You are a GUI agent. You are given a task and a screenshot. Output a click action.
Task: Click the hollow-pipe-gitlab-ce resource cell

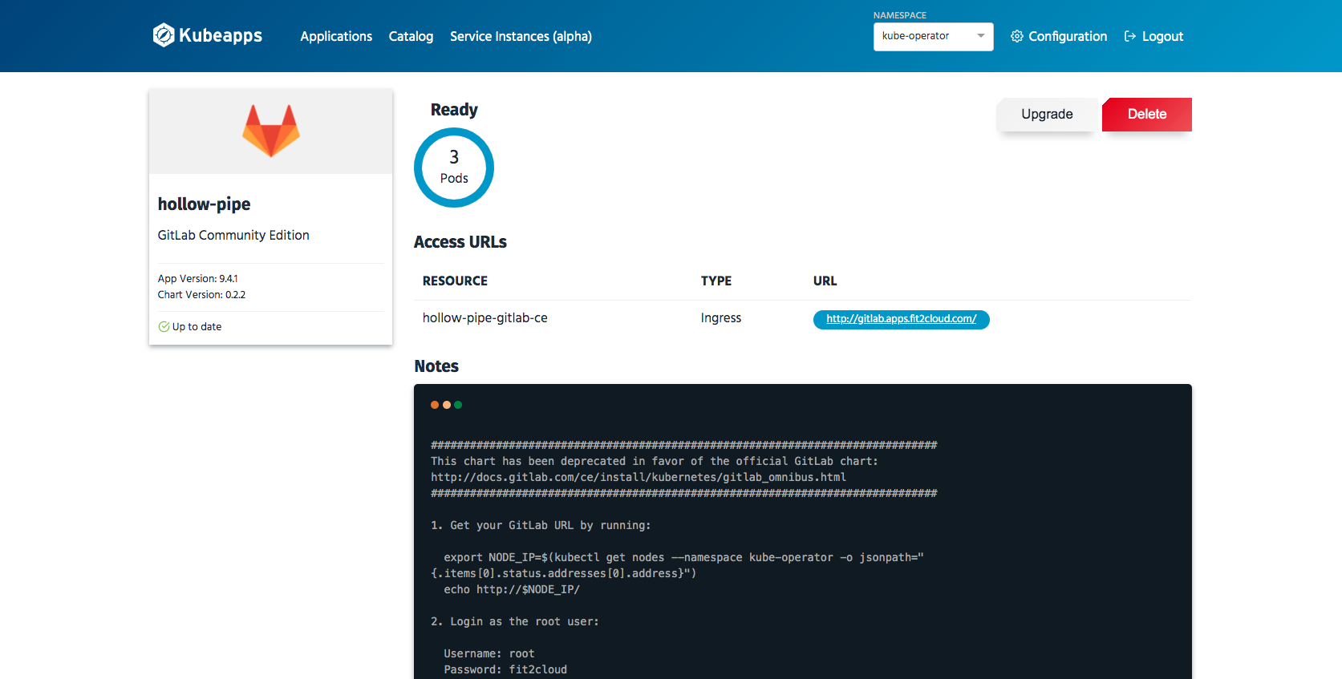[485, 317]
